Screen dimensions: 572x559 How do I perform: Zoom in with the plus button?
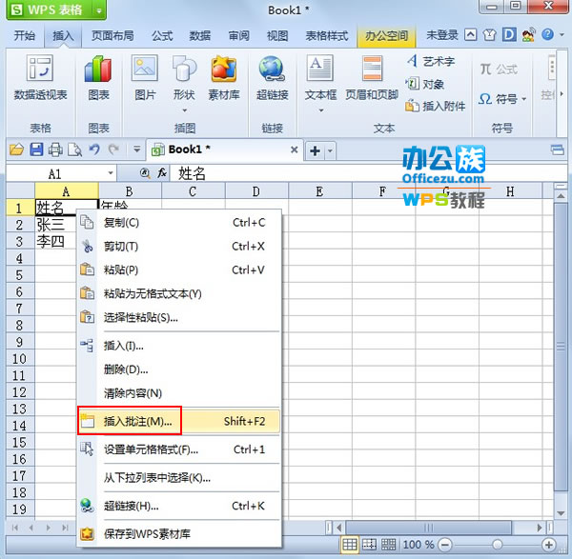(548, 545)
